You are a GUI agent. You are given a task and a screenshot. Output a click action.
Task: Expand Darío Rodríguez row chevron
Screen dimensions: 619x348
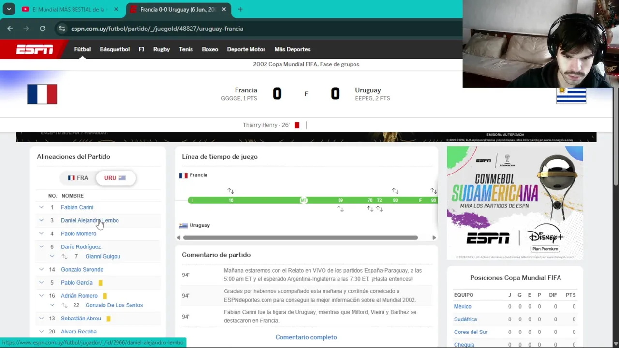[x=41, y=246]
